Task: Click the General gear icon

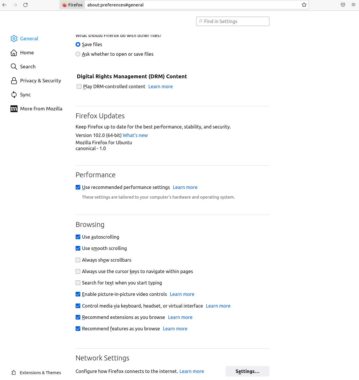Action: (x=14, y=39)
